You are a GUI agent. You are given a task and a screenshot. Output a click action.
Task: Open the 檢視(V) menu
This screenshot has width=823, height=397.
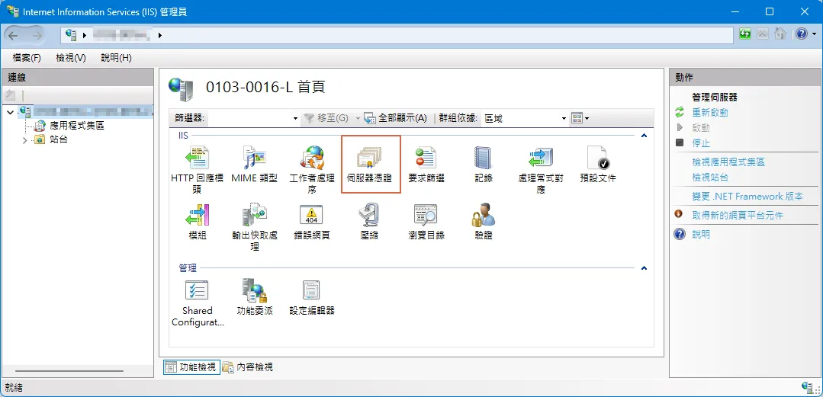(71, 58)
